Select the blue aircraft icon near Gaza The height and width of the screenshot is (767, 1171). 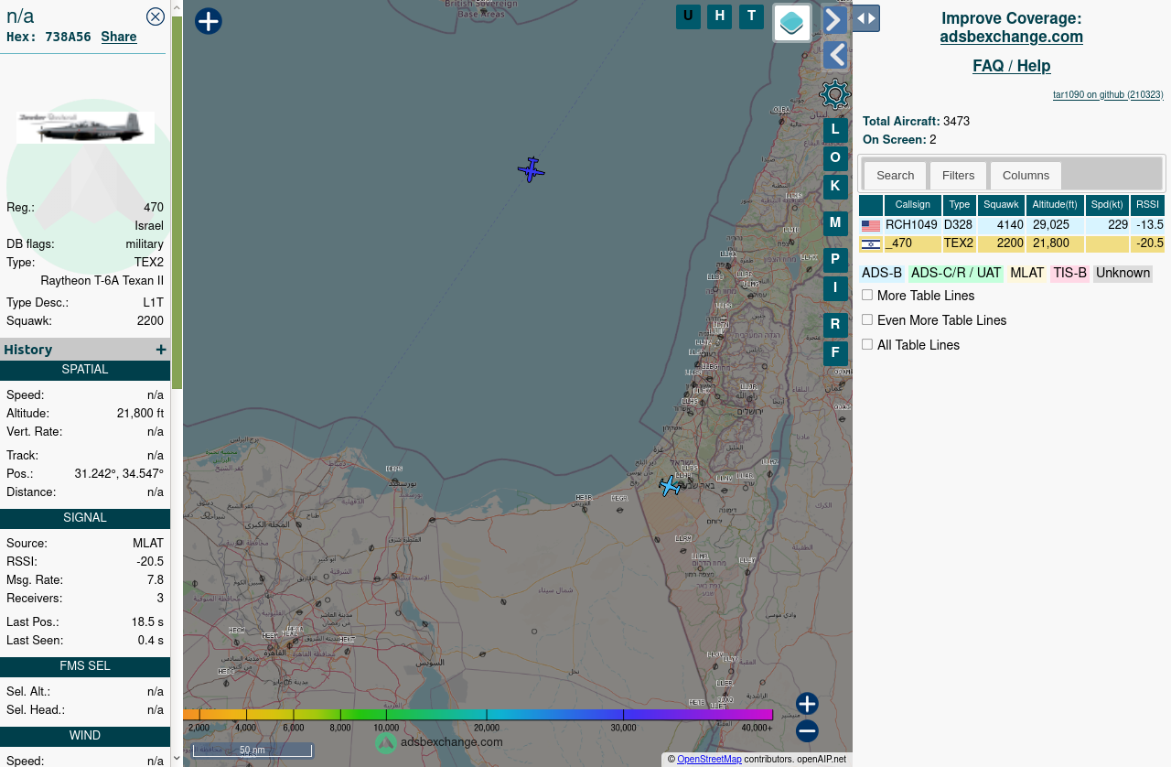[x=671, y=485]
